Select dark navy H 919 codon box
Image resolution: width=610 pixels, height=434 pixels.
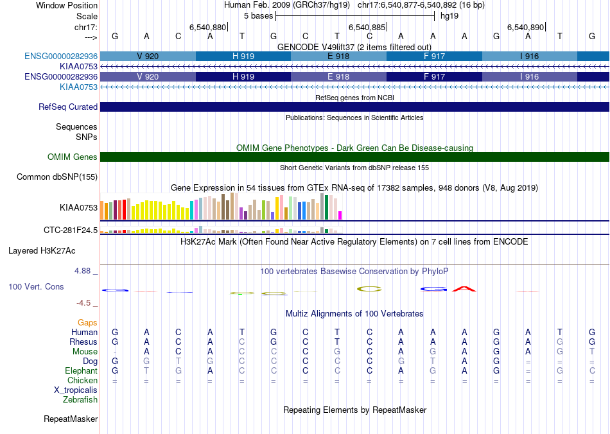(x=243, y=76)
